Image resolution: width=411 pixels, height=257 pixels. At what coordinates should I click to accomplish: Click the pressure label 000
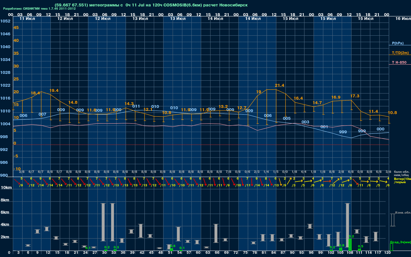pyautogui.click(x=380, y=129)
